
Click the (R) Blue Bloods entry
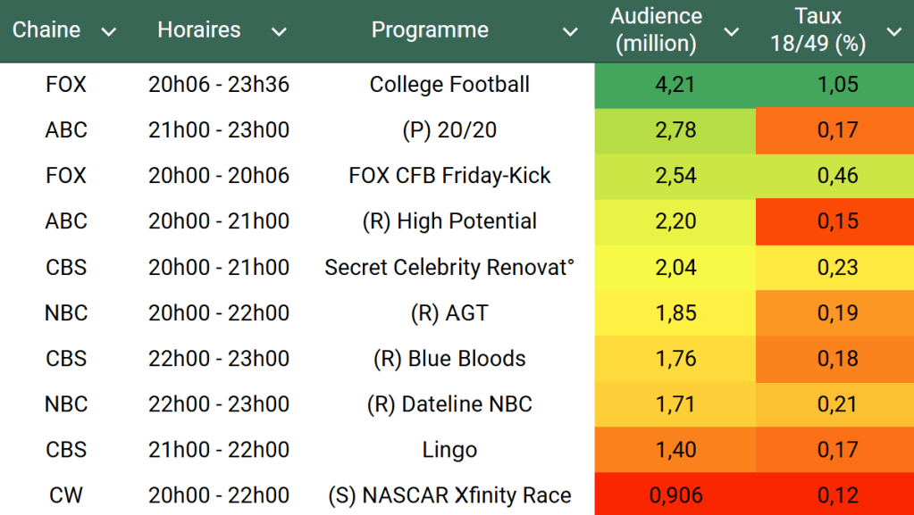click(449, 358)
